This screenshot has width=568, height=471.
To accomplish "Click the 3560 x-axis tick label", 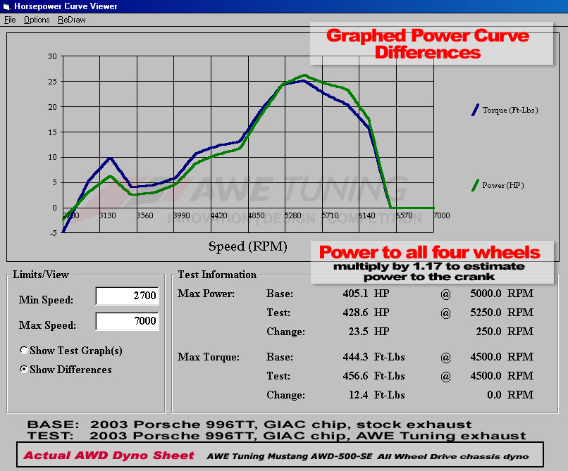I will (x=145, y=215).
